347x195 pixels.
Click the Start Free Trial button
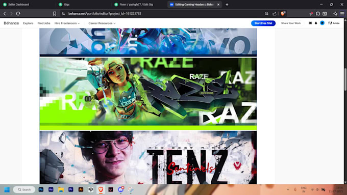pos(263,23)
